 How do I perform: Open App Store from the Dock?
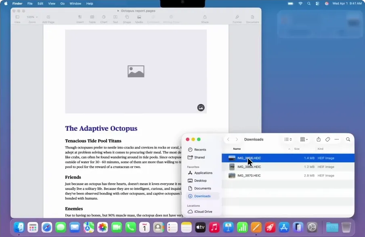click(284, 227)
